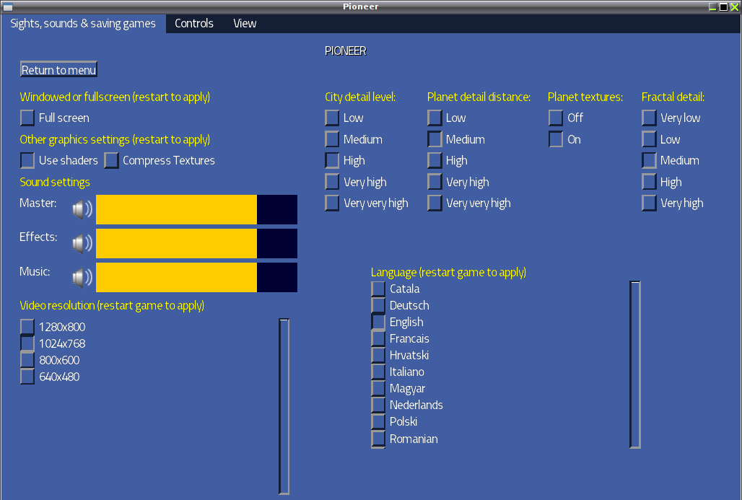Choose Nederlands as the language
This screenshot has height=500, width=742.
378,405
